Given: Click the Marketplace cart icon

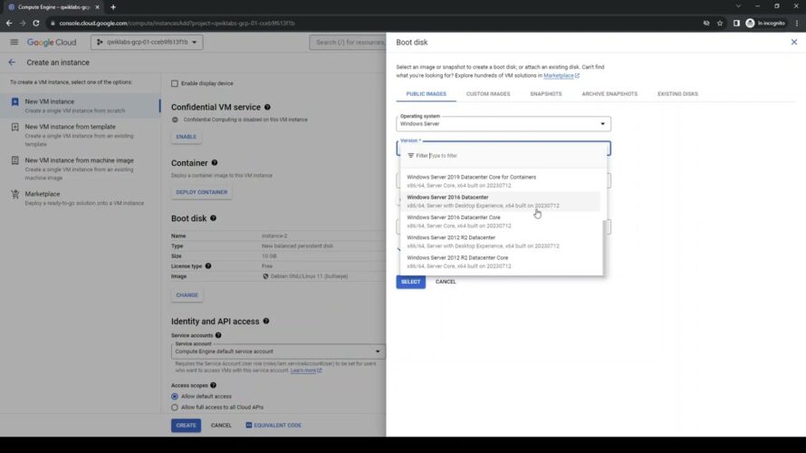Looking at the screenshot, I should tap(14, 194).
